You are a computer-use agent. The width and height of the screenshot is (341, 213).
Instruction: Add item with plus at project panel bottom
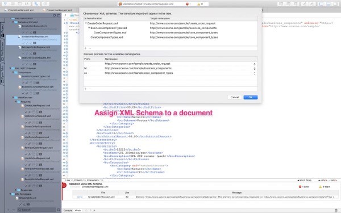tap(9, 210)
